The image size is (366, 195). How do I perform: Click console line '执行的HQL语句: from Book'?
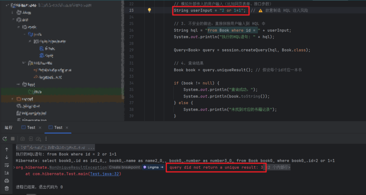[66, 154]
